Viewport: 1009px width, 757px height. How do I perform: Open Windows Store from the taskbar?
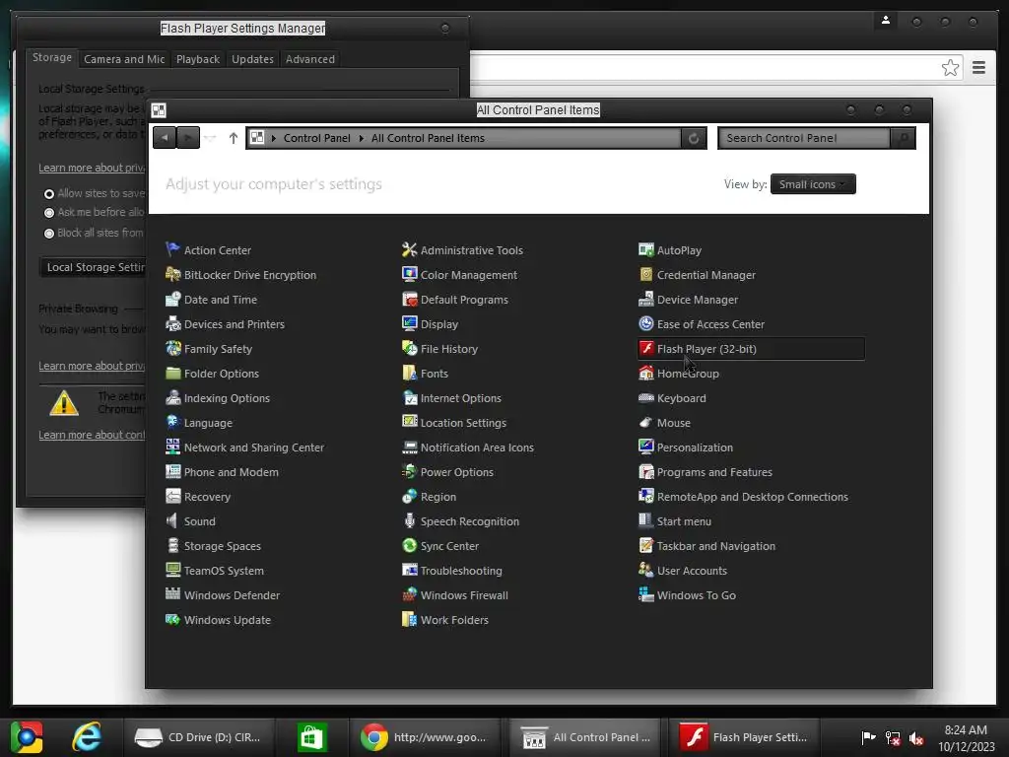pos(312,737)
